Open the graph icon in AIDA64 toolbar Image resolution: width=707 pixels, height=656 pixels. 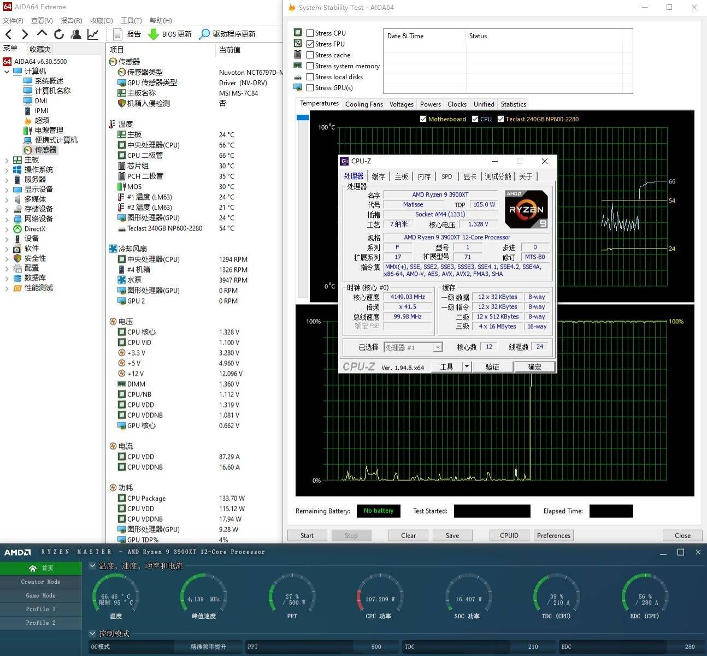(x=93, y=34)
